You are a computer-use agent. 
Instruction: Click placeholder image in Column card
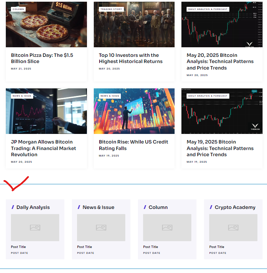pos(167,227)
